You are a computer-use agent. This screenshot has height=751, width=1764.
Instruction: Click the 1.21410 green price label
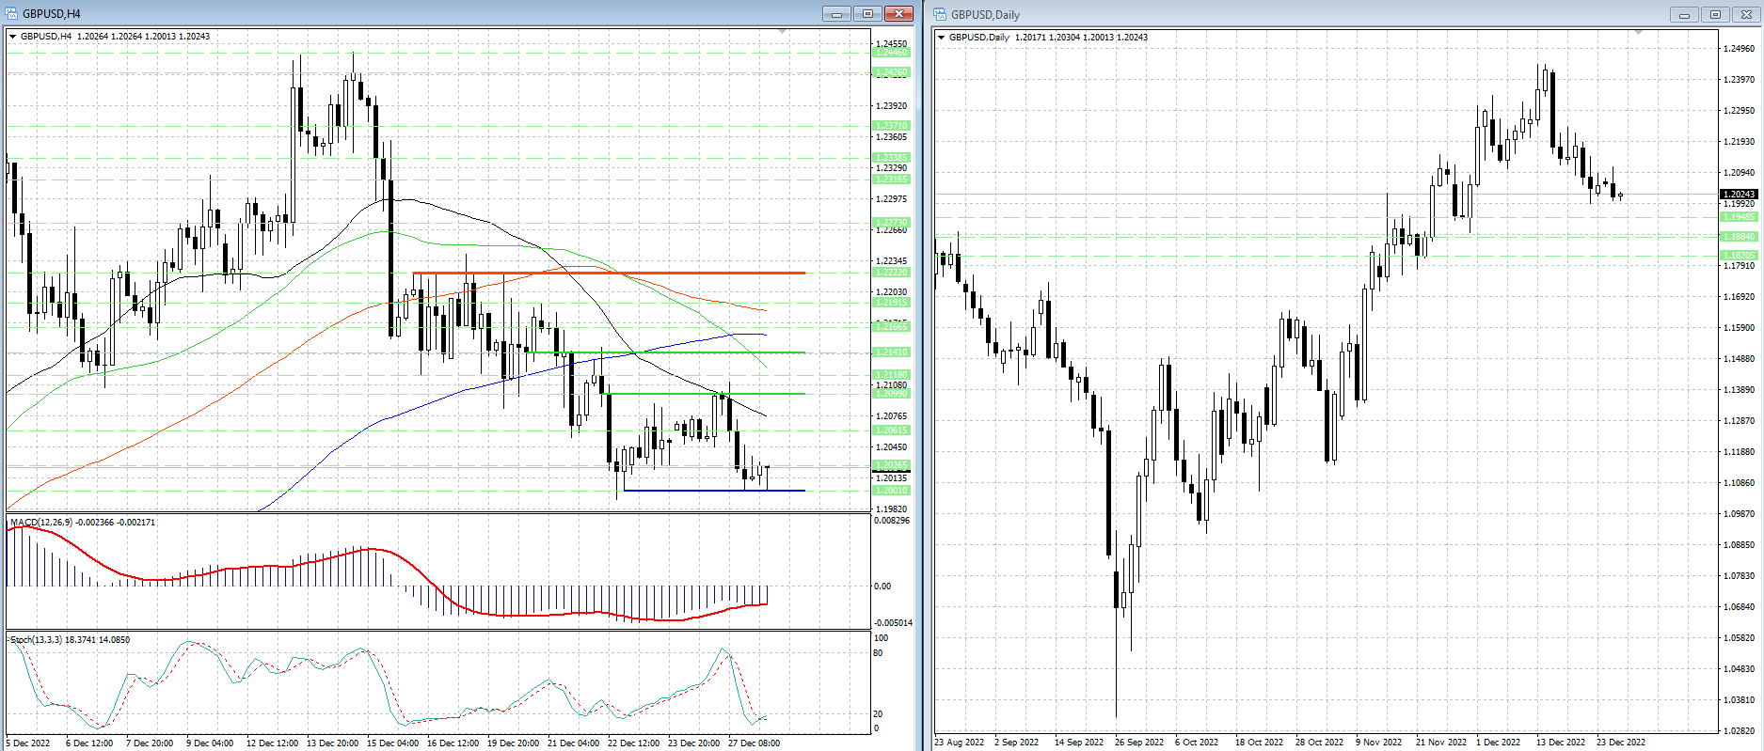pos(892,352)
